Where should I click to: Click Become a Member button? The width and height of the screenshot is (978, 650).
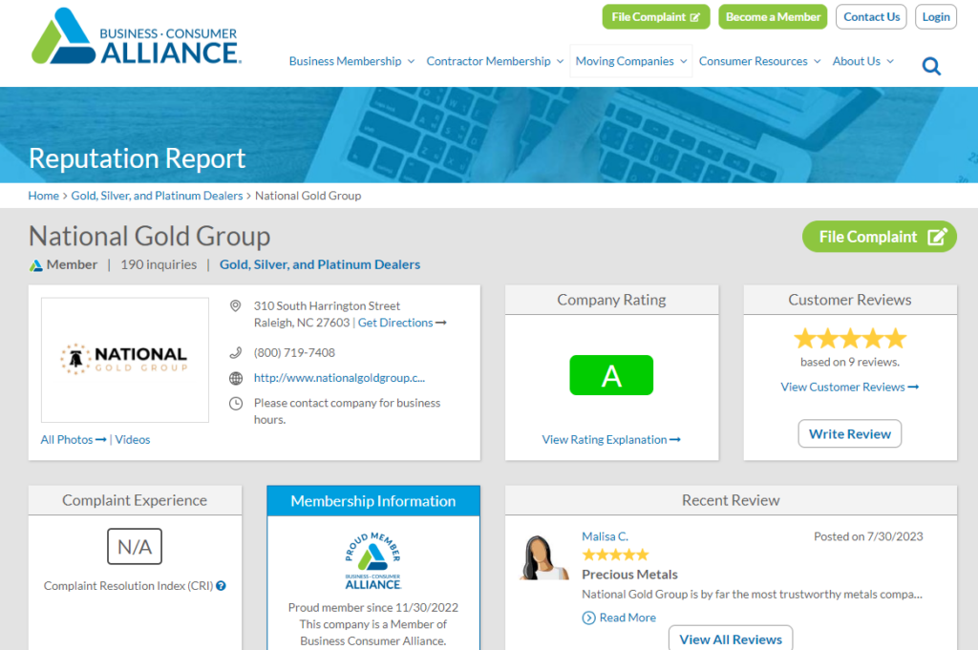[773, 17]
